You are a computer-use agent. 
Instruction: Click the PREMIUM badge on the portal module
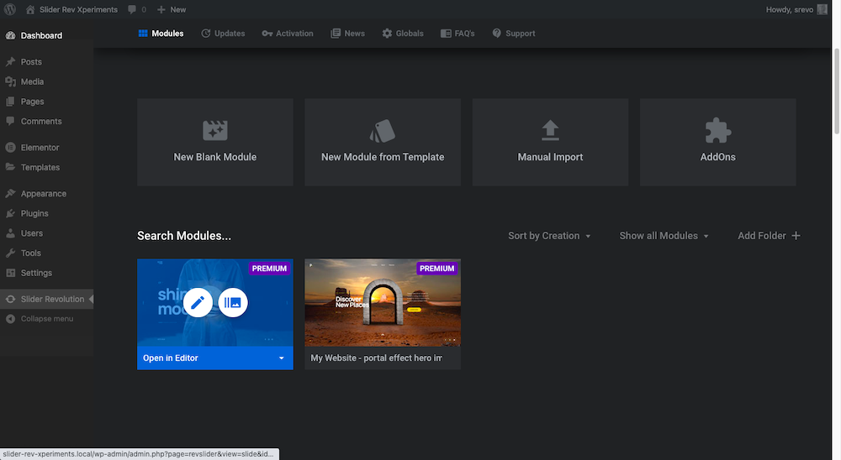point(436,269)
